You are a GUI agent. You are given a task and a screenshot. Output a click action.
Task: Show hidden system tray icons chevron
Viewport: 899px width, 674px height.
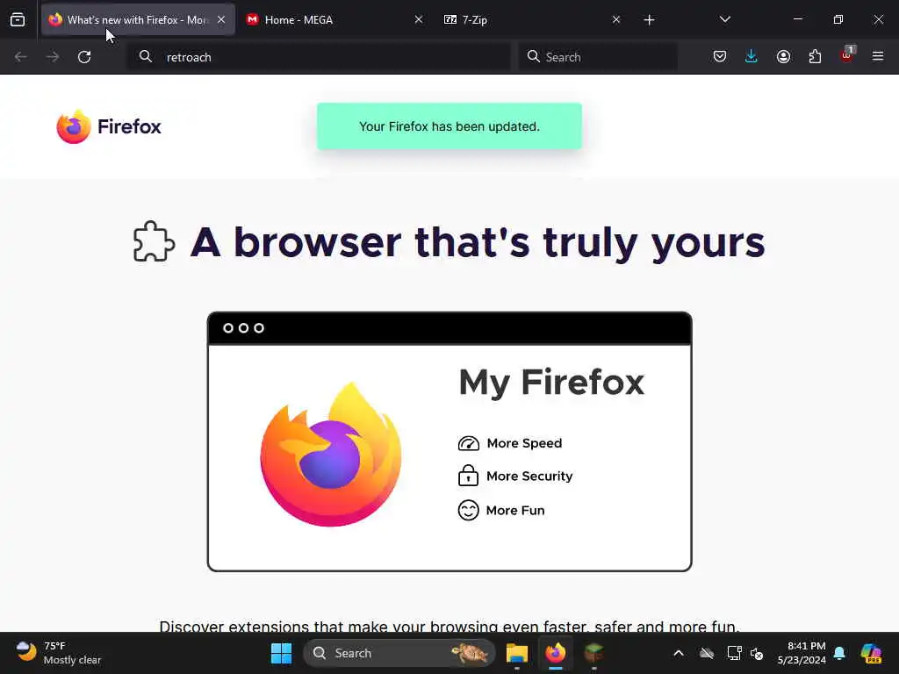tap(679, 653)
